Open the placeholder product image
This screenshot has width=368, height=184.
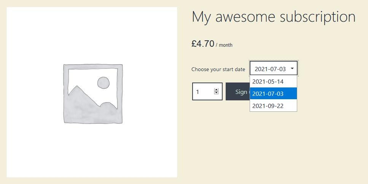pyautogui.click(x=92, y=92)
